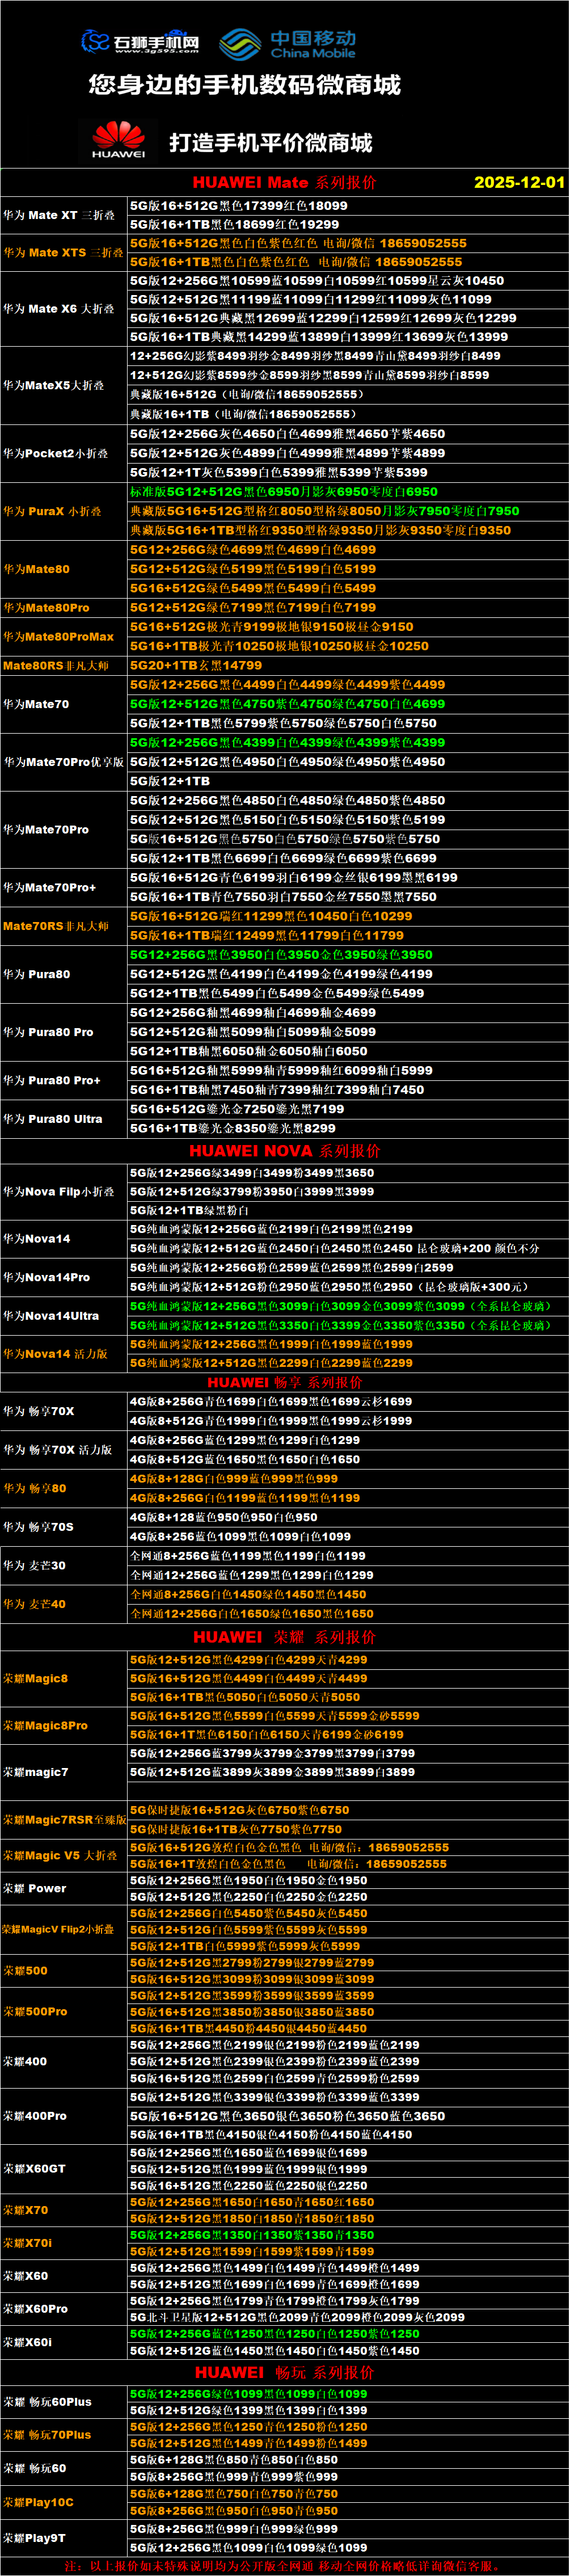Click the 石狮手机网 site logo
Screen dimensions: 570x2576
coord(140,42)
